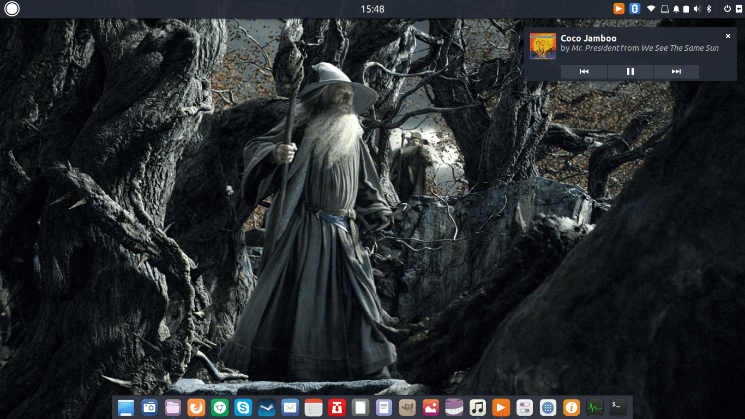Open the tweak tool switches icon
745x419 pixels.
tap(525, 408)
